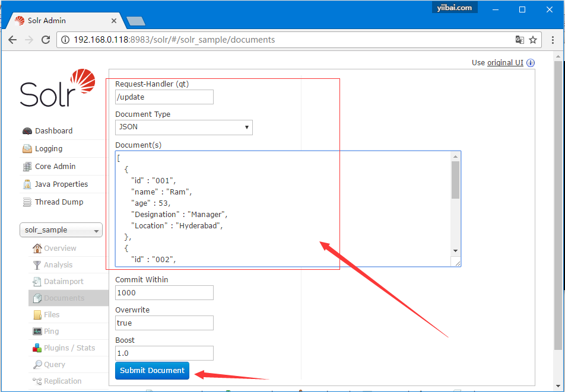Follow the original UI link
This screenshot has width=565, height=392.
[505, 63]
